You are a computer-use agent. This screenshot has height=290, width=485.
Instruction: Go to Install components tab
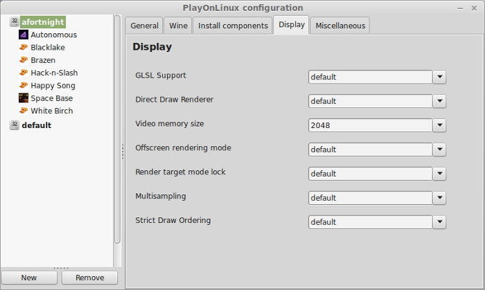[233, 26]
